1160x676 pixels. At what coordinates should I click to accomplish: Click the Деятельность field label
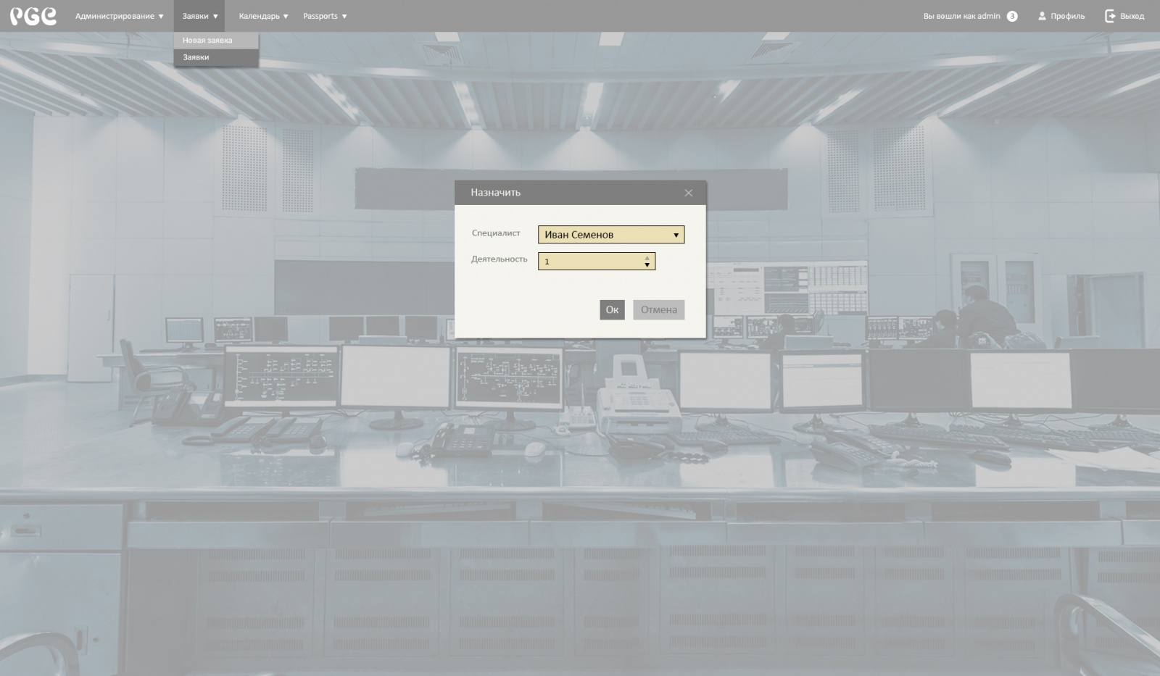click(499, 259)
